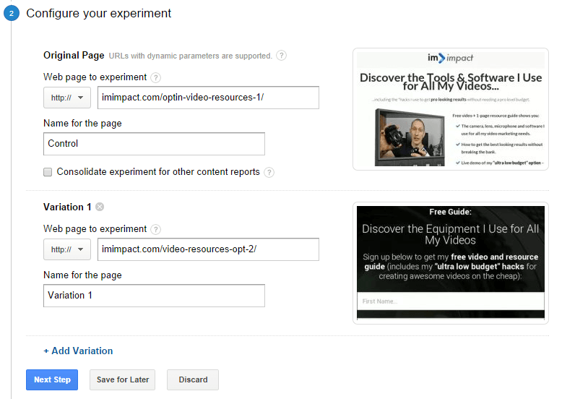Click the + Add Variation link
The height and width of the screenshot is (399, 562).
click(x=78, y=351)
